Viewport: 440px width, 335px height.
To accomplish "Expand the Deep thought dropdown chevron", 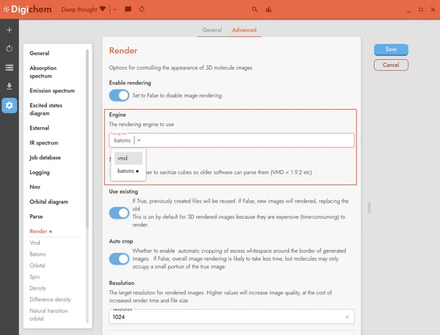I will point(115,10).
